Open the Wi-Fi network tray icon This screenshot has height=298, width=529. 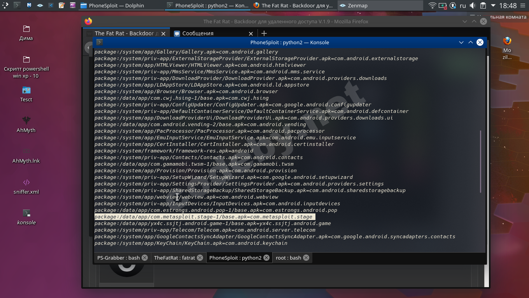(x=433, y=5)
